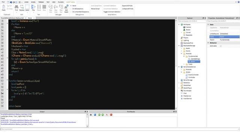Close the Output panel
The image size is (240, 135).
(87, 112)
